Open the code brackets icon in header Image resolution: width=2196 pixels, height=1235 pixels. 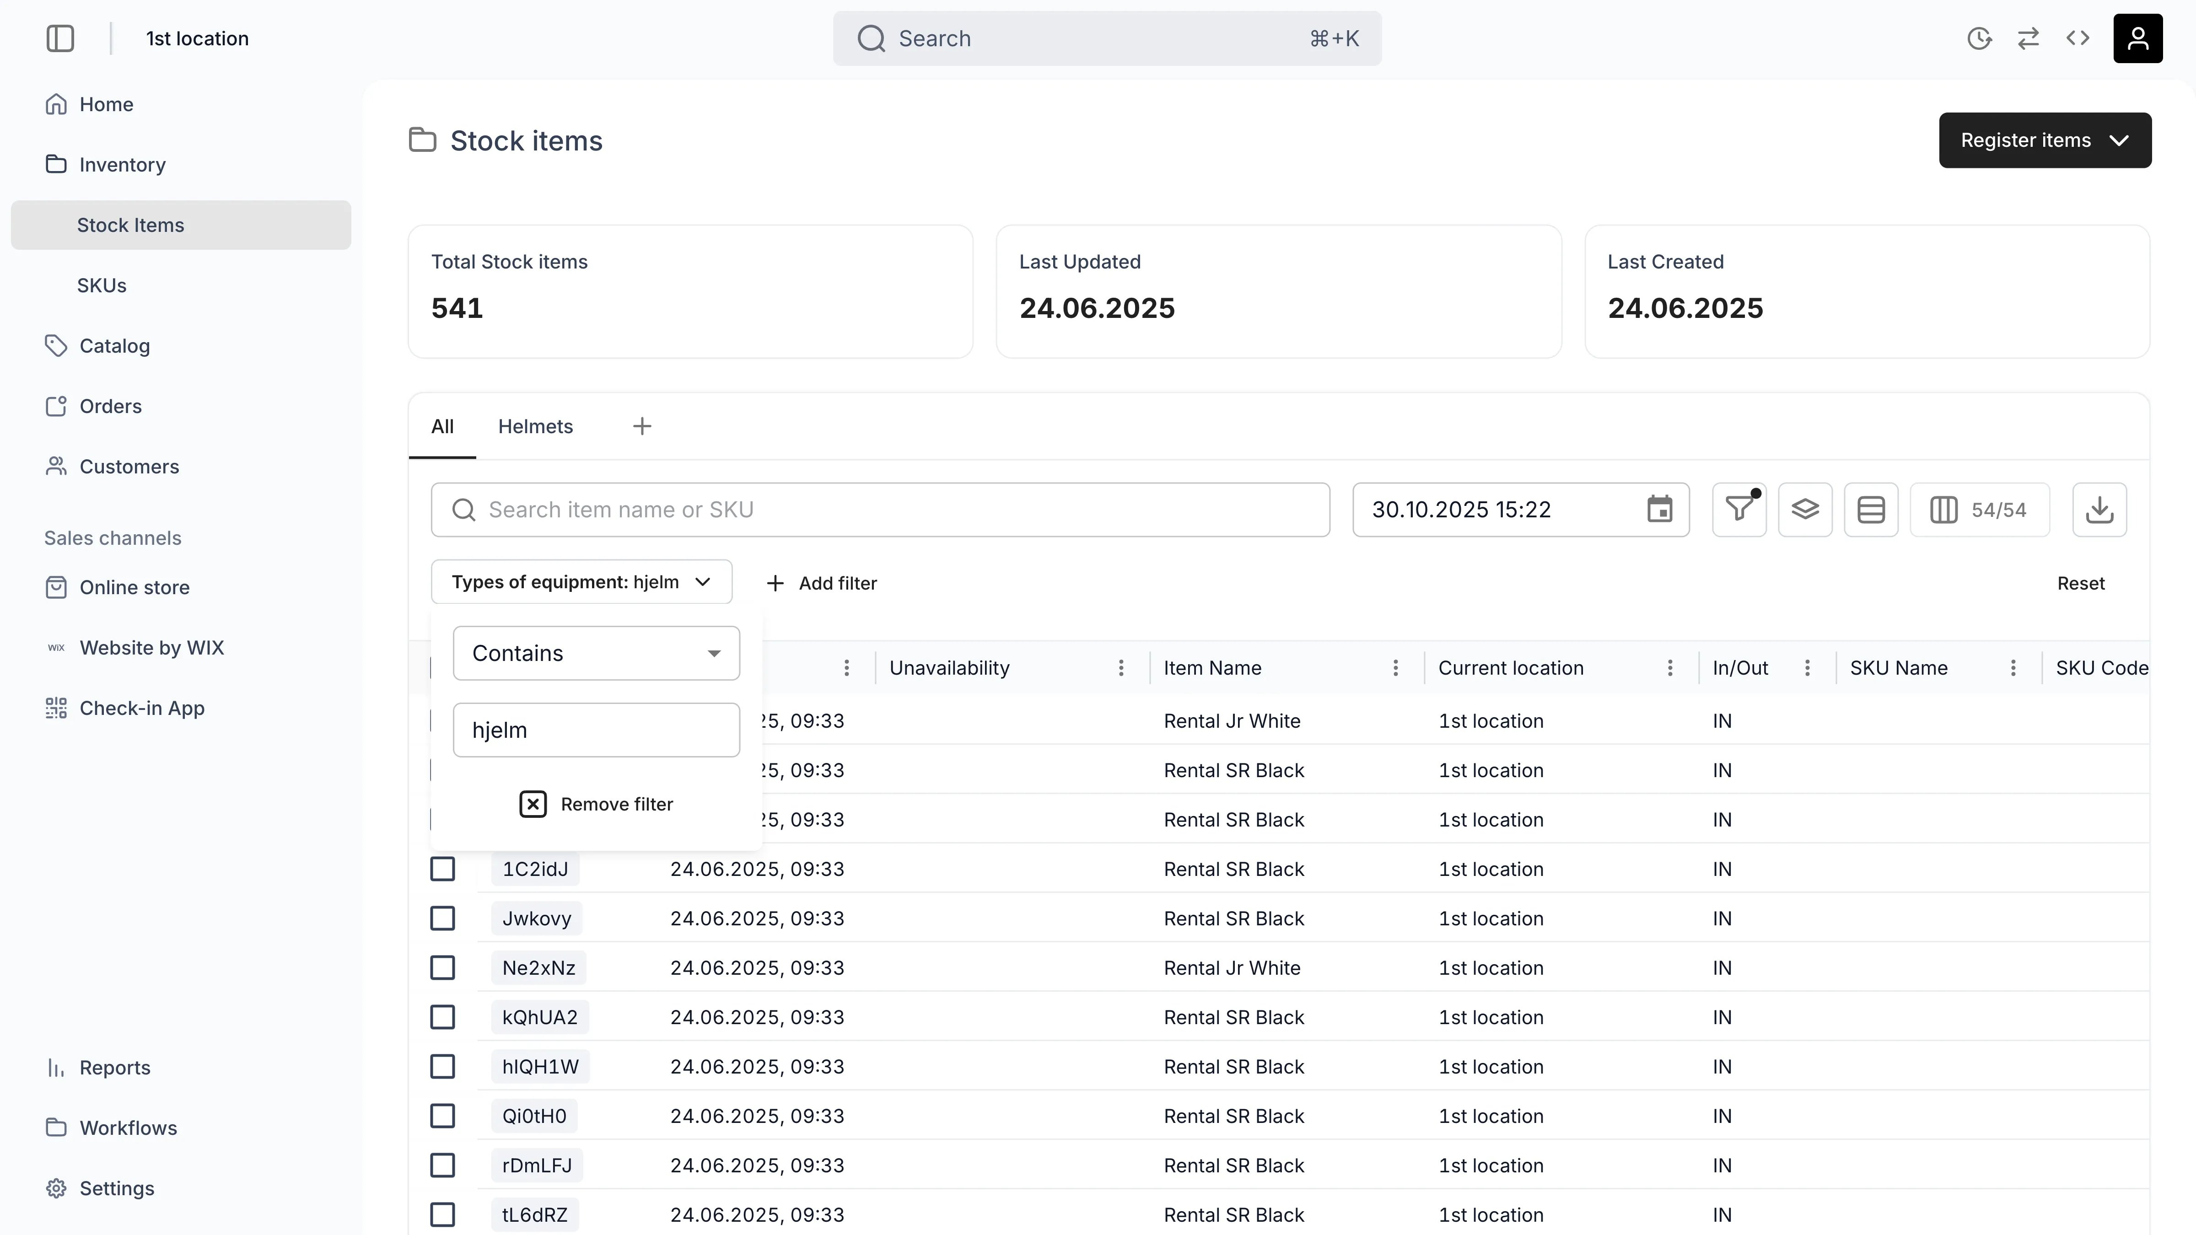pyautogui.click(x=2078, y=38)
